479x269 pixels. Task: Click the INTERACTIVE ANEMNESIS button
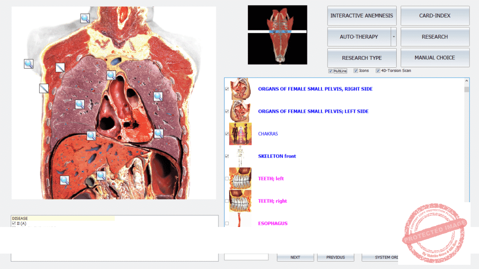pyautogui.click(x=362, y=15)
